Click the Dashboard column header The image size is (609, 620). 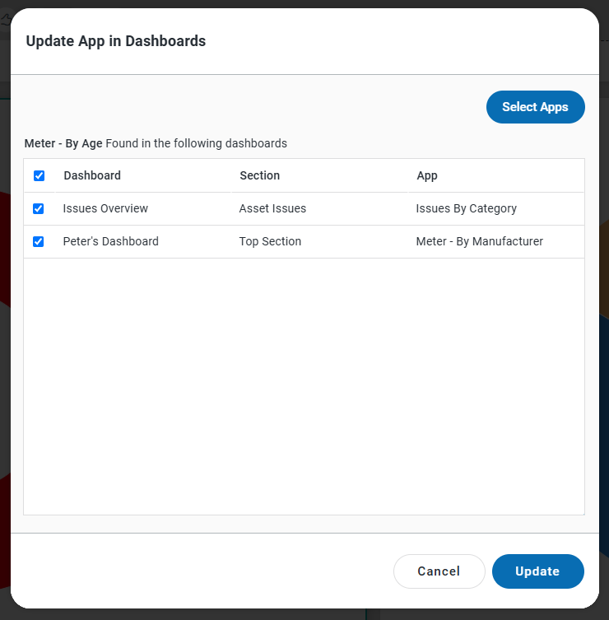click(92, 175)
